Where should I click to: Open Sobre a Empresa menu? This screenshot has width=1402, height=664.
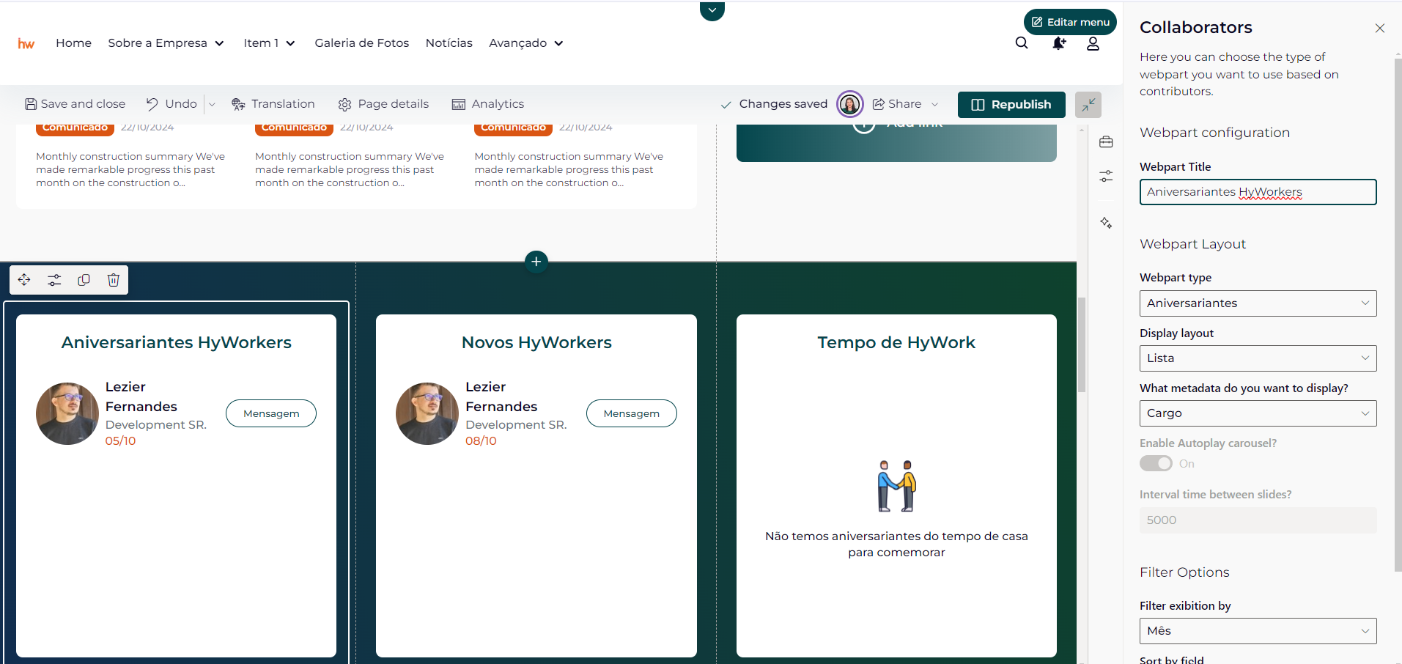coord(166,43)
